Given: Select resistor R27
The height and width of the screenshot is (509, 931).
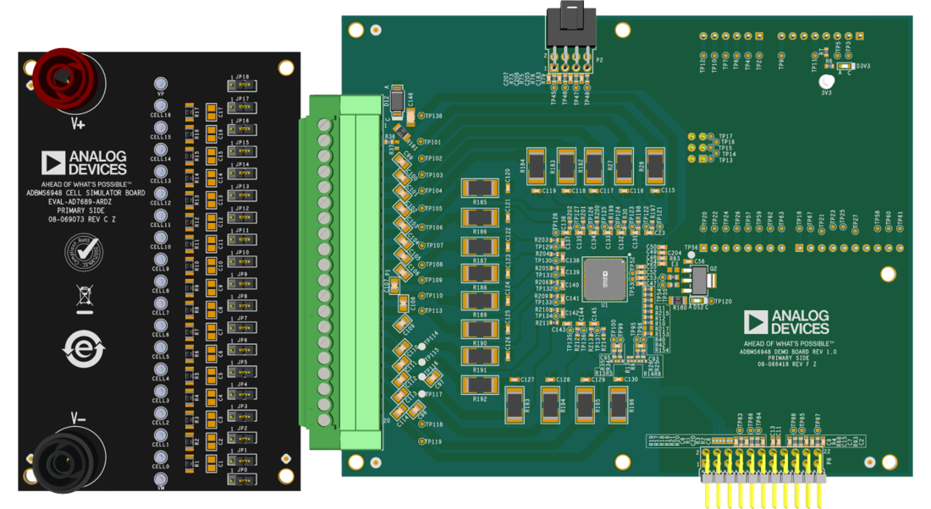Looking at the screenshot, I should [624, 166].
